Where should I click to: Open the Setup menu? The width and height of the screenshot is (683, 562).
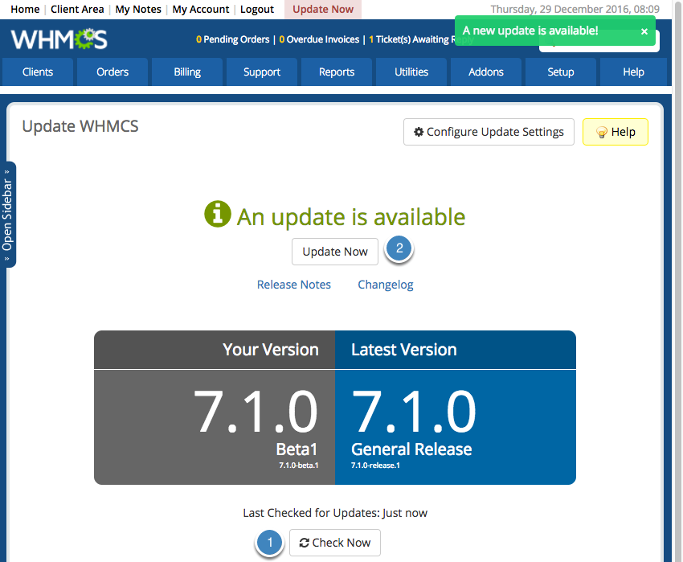coord(561,72)
